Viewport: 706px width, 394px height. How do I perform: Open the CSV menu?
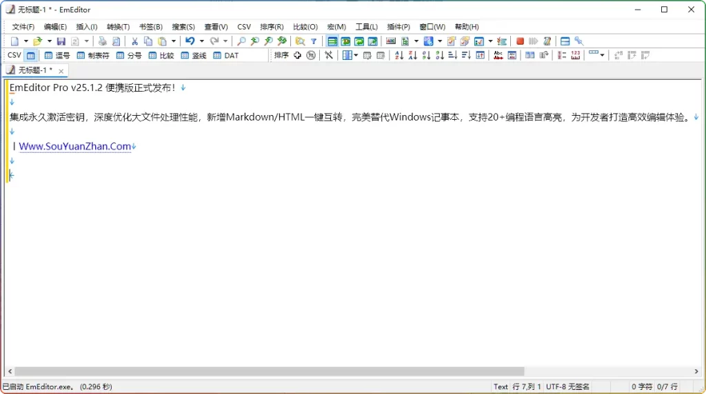[244, 27]
